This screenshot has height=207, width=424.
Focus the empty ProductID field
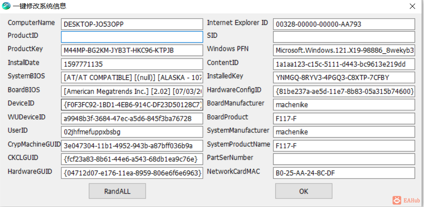tap(132, 37)
